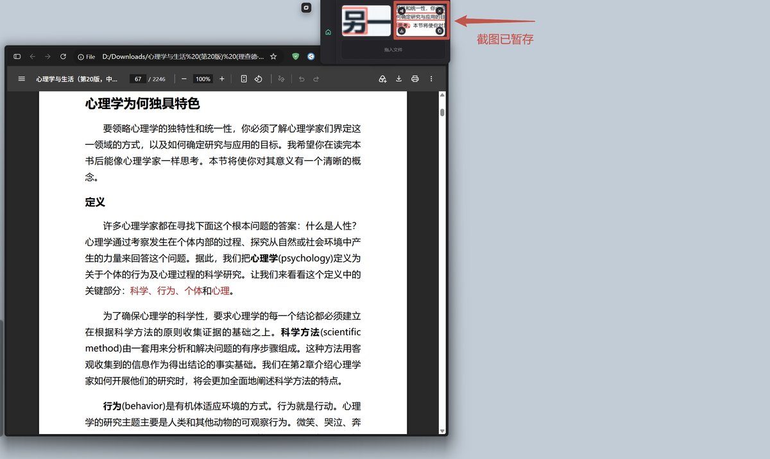Screen dimensions: 770x459
Task: Rotate the PDF counterclockwise
Action: [259, 79]
